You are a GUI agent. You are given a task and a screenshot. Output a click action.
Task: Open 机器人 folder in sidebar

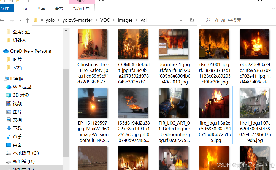coord(19,40)
